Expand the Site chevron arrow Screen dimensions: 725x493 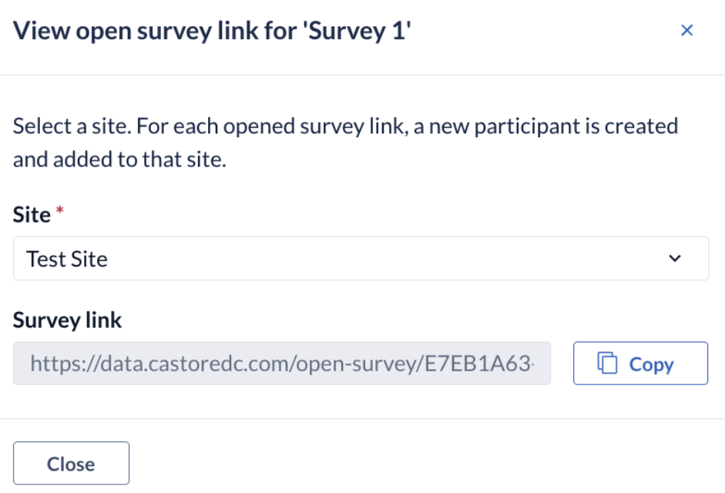(675, 258)
